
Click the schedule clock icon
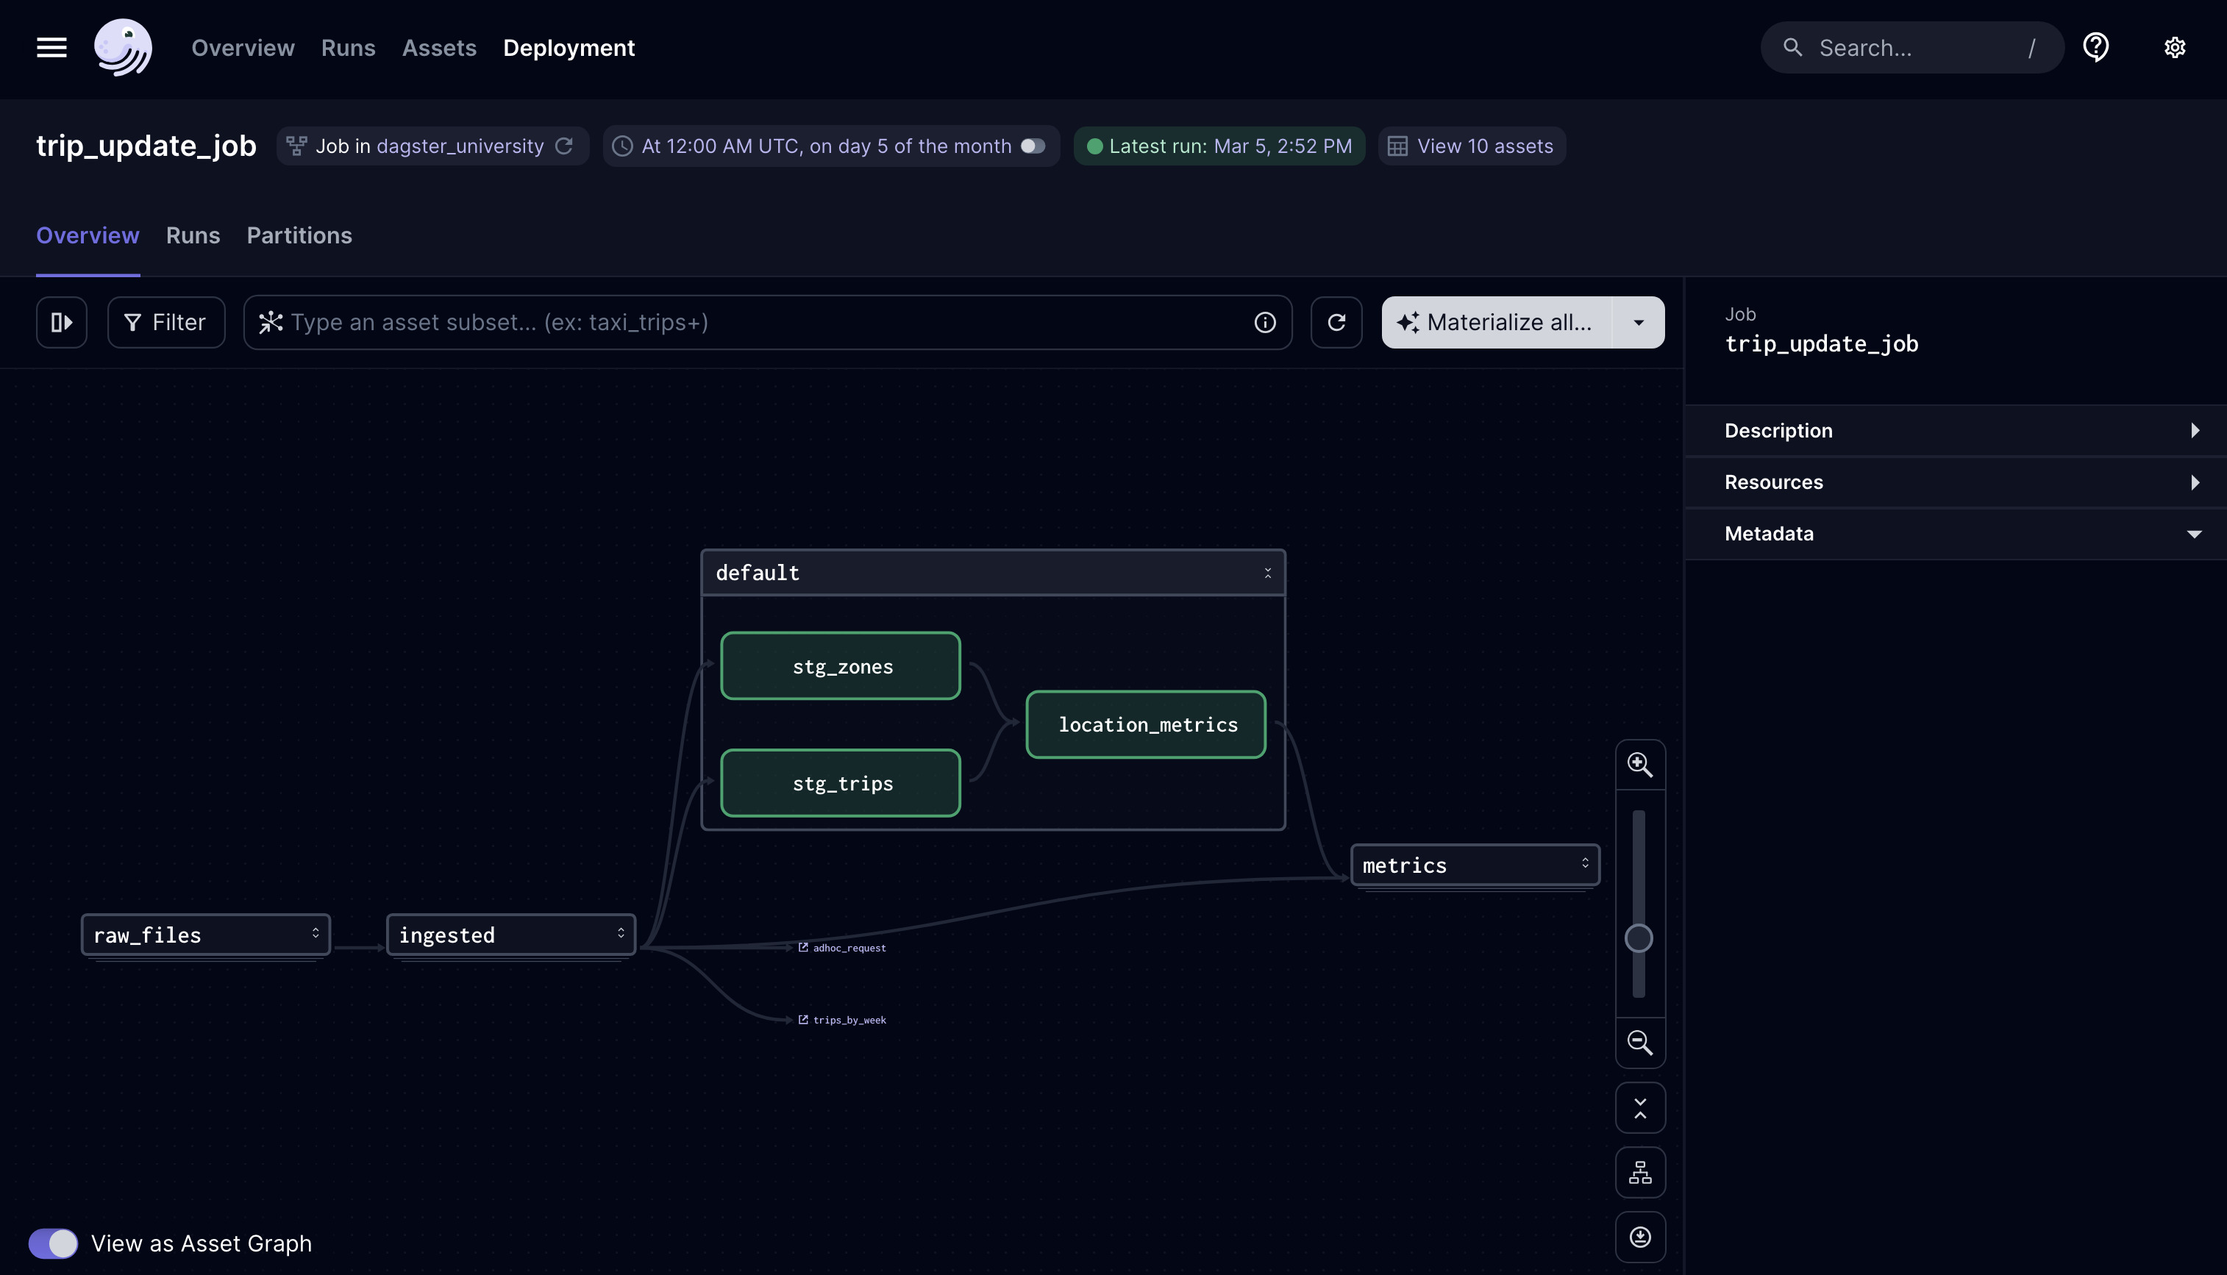623,146
